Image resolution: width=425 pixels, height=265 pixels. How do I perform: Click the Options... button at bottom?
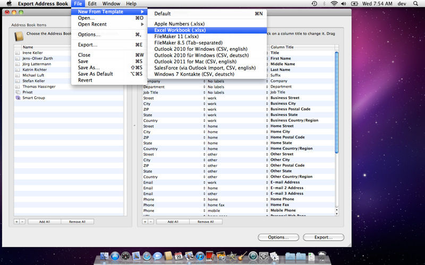(x=278, y=237)
